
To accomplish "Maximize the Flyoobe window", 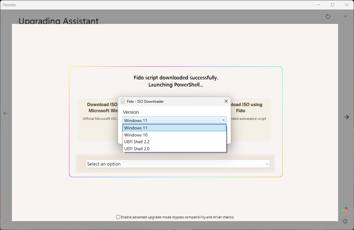I will coord(333,5).
